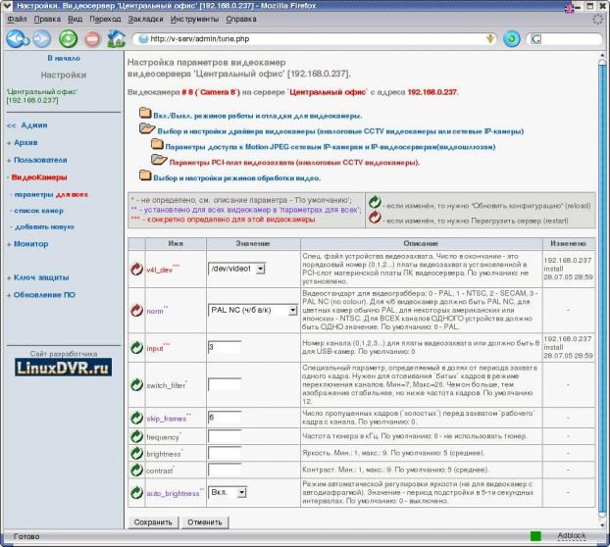This screenshot has height=547, width=610.
Task: Click the bookmark star in address bar
Action: coord(490,38)
